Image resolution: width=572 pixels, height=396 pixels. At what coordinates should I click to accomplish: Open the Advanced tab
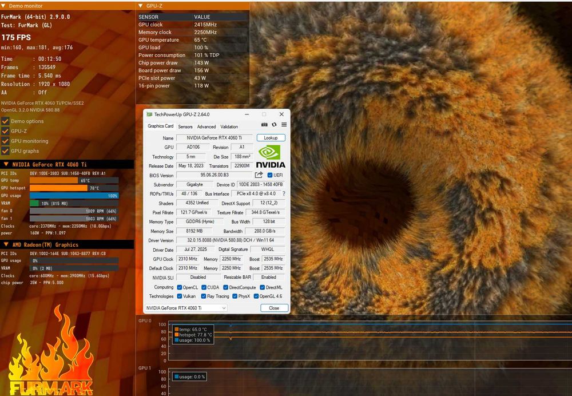coord(206,126)
